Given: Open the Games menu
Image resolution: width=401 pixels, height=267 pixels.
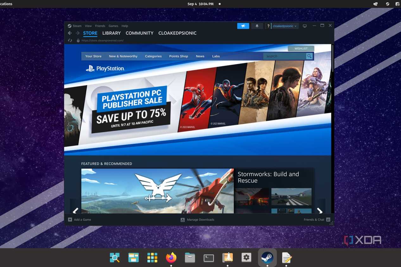Looking at the screenshot, I should 113,26.
